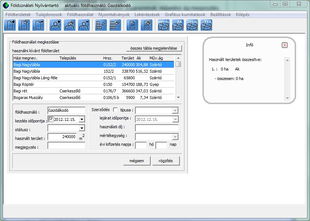Click the land list scrollbar thumb

178,64
